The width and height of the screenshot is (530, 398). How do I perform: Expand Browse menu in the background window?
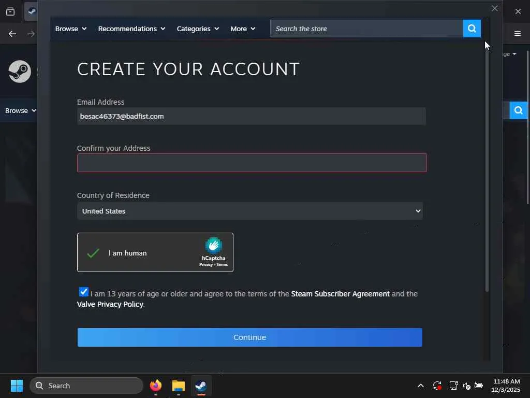pos(20,111)
